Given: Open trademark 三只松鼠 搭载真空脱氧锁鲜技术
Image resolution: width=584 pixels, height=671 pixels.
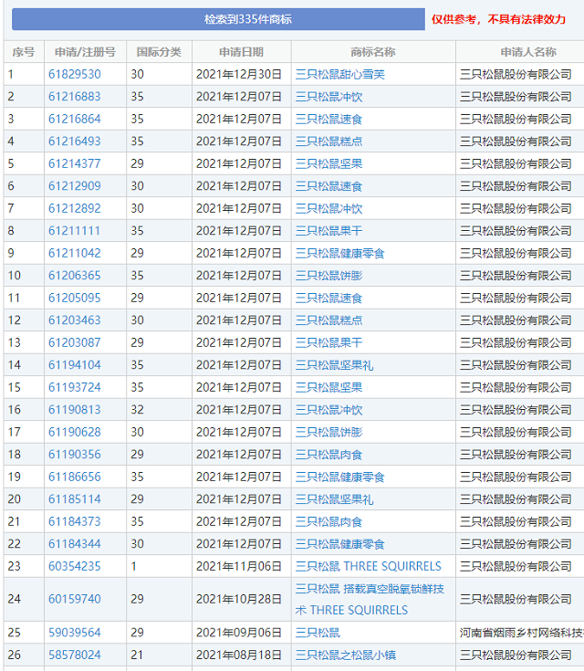Looking at the screenshot, I should coord(370,599).
